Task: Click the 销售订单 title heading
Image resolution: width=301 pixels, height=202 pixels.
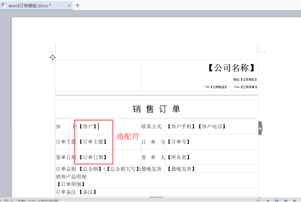Action: click(x=156, y=109)
